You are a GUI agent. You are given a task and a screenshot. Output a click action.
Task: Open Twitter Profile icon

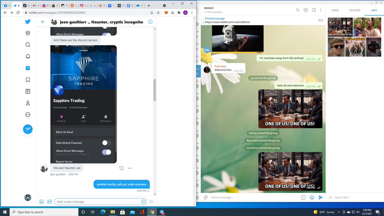28,103
